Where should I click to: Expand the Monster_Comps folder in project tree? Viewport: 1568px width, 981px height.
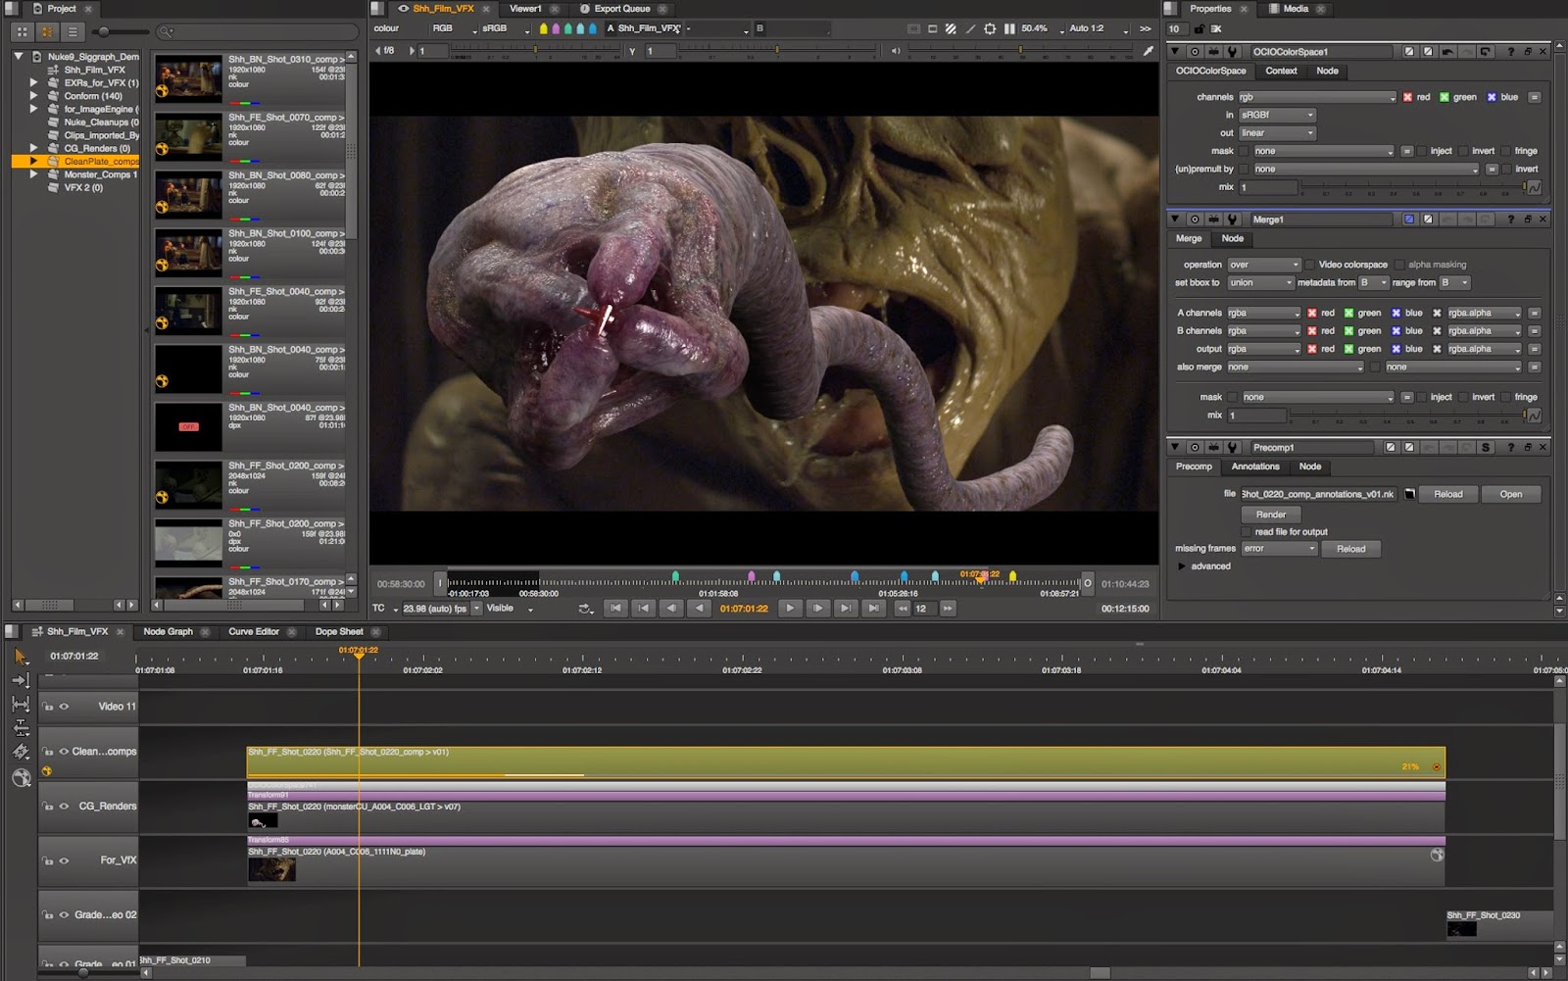[33, 174]
